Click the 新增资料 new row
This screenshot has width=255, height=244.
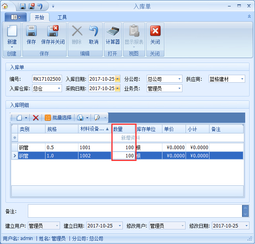[x=131, y=138]
